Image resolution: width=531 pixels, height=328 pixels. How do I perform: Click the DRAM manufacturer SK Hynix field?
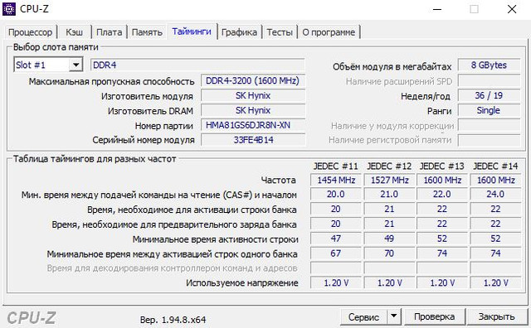pyautogui.click(x=253, y=110)
